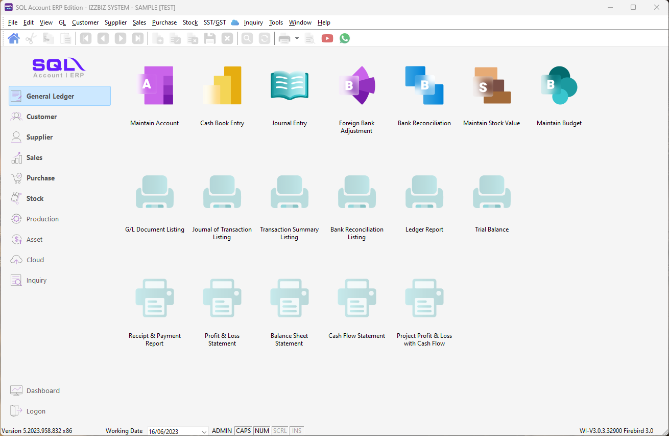The image size is (669, 436).
Task: Open Cash Flow Statement
Action: [357, 309]
